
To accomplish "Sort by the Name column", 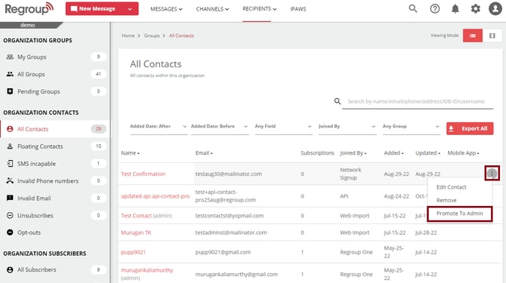I will pyautogui.click(x=130, y=152).
